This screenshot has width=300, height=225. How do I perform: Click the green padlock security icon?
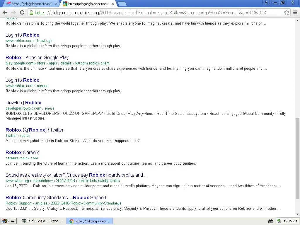click(31, 13)
